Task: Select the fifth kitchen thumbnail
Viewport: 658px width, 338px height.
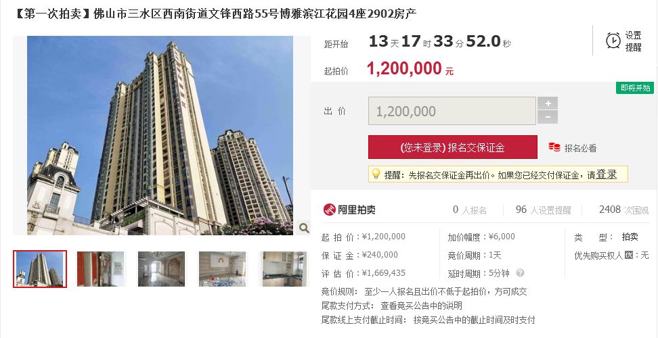Action: (x=283, y=269)
